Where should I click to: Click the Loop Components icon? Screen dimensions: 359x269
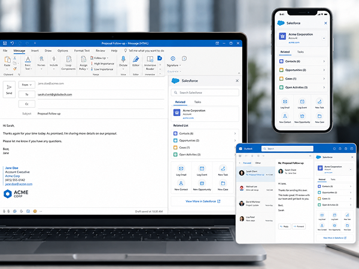click(x=68, y=59)
